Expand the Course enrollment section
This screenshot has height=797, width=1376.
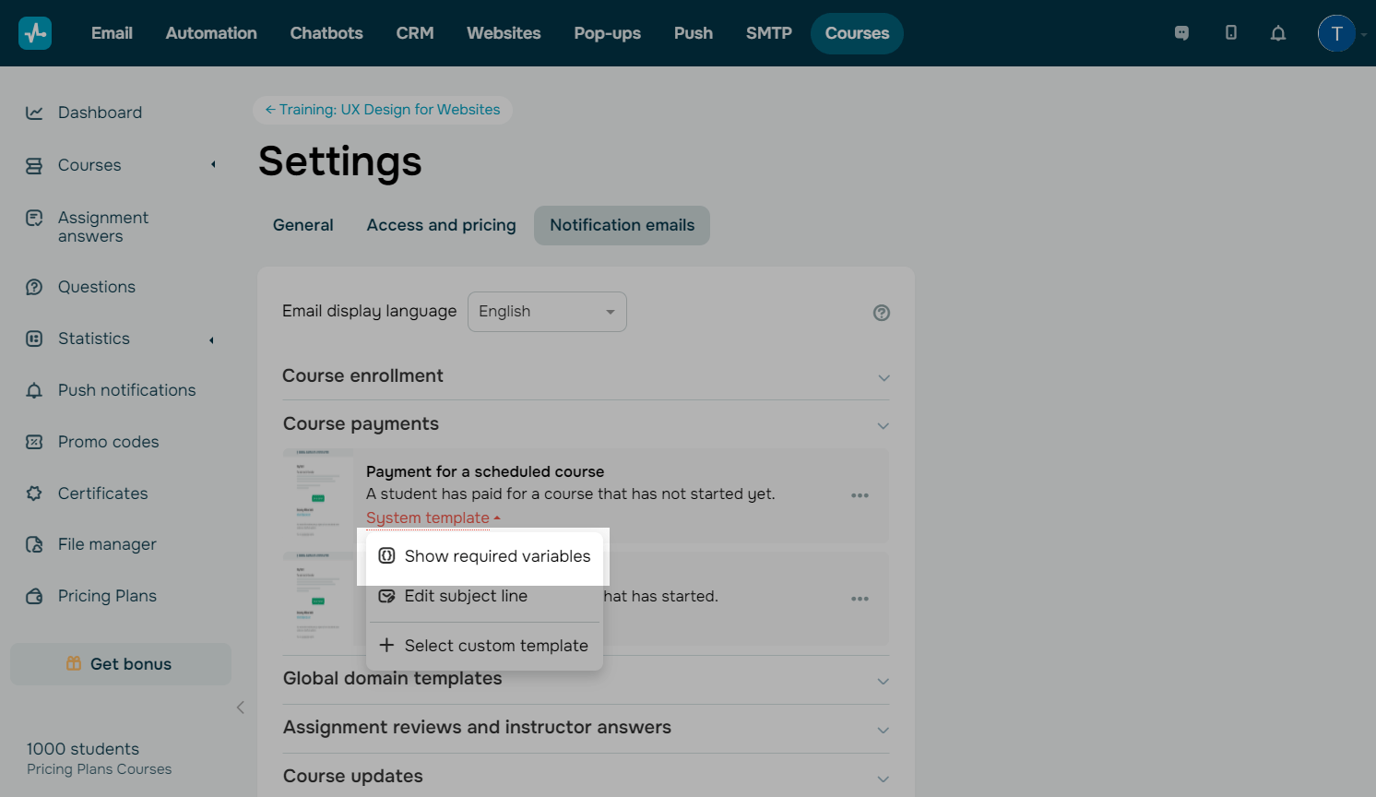884,377
